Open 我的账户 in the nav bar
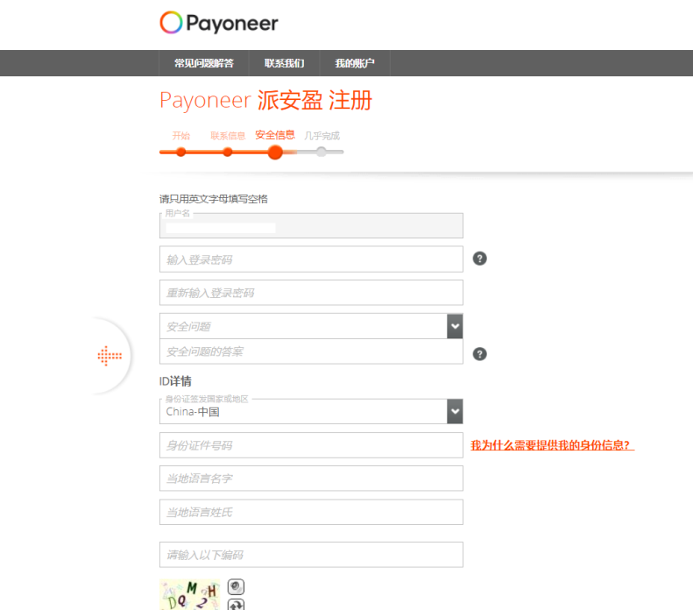 [355, 63]
